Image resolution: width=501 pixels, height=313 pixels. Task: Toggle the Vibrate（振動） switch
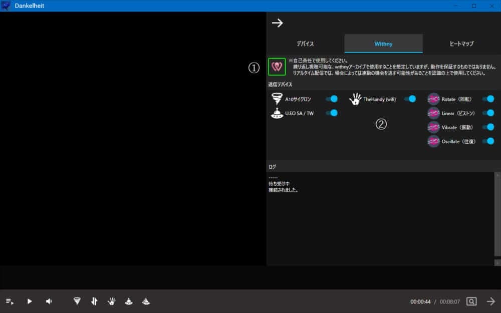tap(488, 127)
